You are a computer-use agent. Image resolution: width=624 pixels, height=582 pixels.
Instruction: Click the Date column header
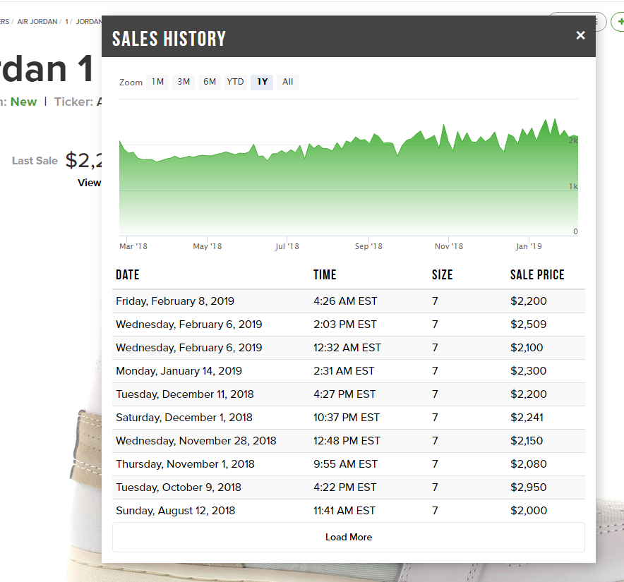click(128, 275)
